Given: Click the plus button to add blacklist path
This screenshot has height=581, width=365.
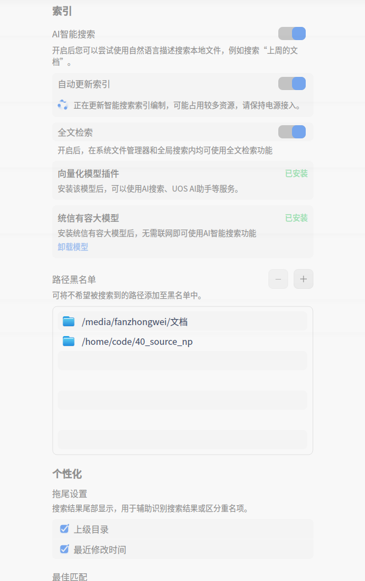Looking at the screenshot, I should tap(303, 279).
